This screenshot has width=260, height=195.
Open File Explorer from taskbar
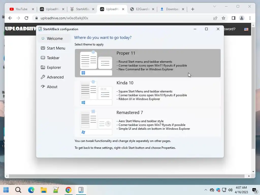click(x=44, y=190)
